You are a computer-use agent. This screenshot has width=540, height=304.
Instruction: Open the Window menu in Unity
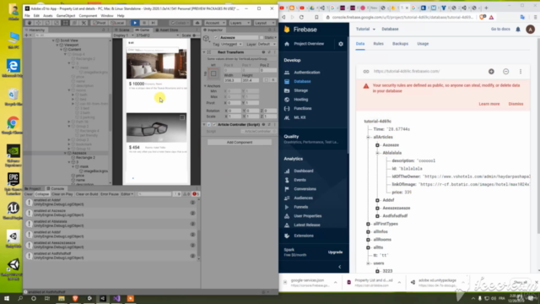click(107, 15)
